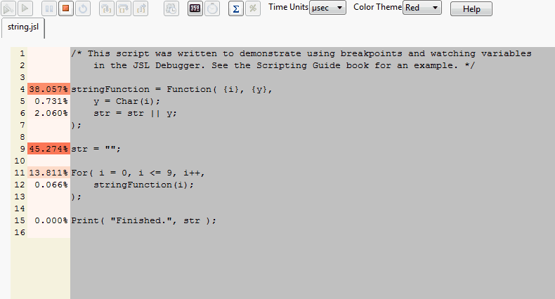Click the Step Into icon
This screenshot has width=555, height=299.
(106, 8)
